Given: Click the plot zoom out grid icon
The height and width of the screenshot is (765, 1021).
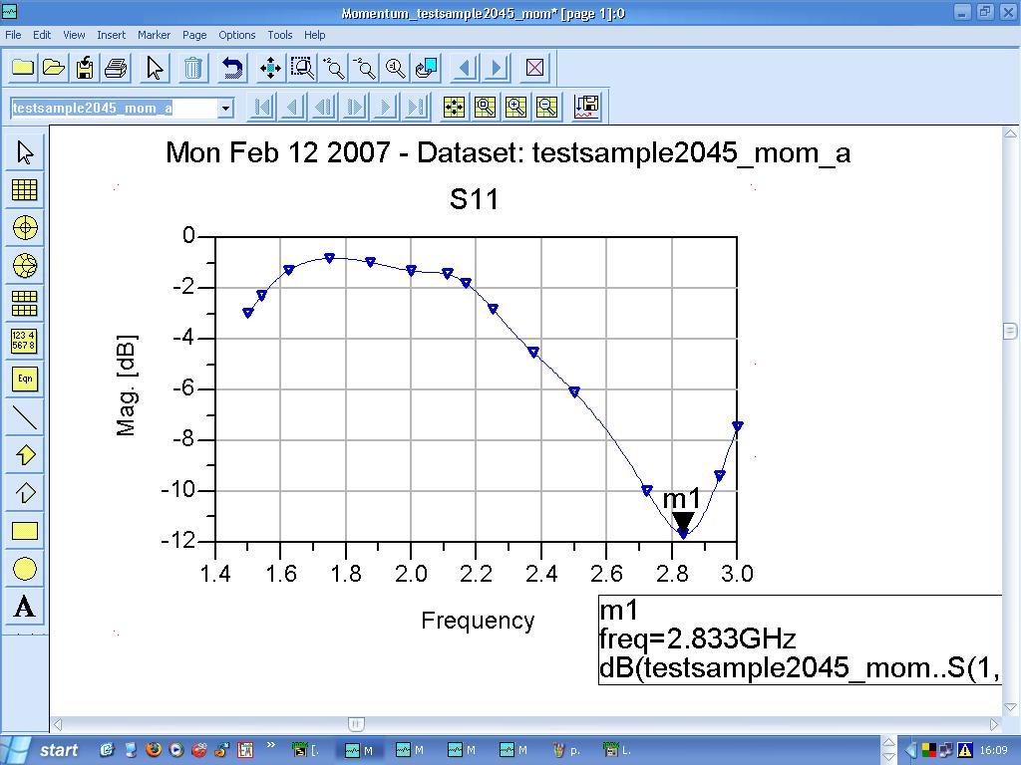Looking at the screenshot, I should pos(547,107).
